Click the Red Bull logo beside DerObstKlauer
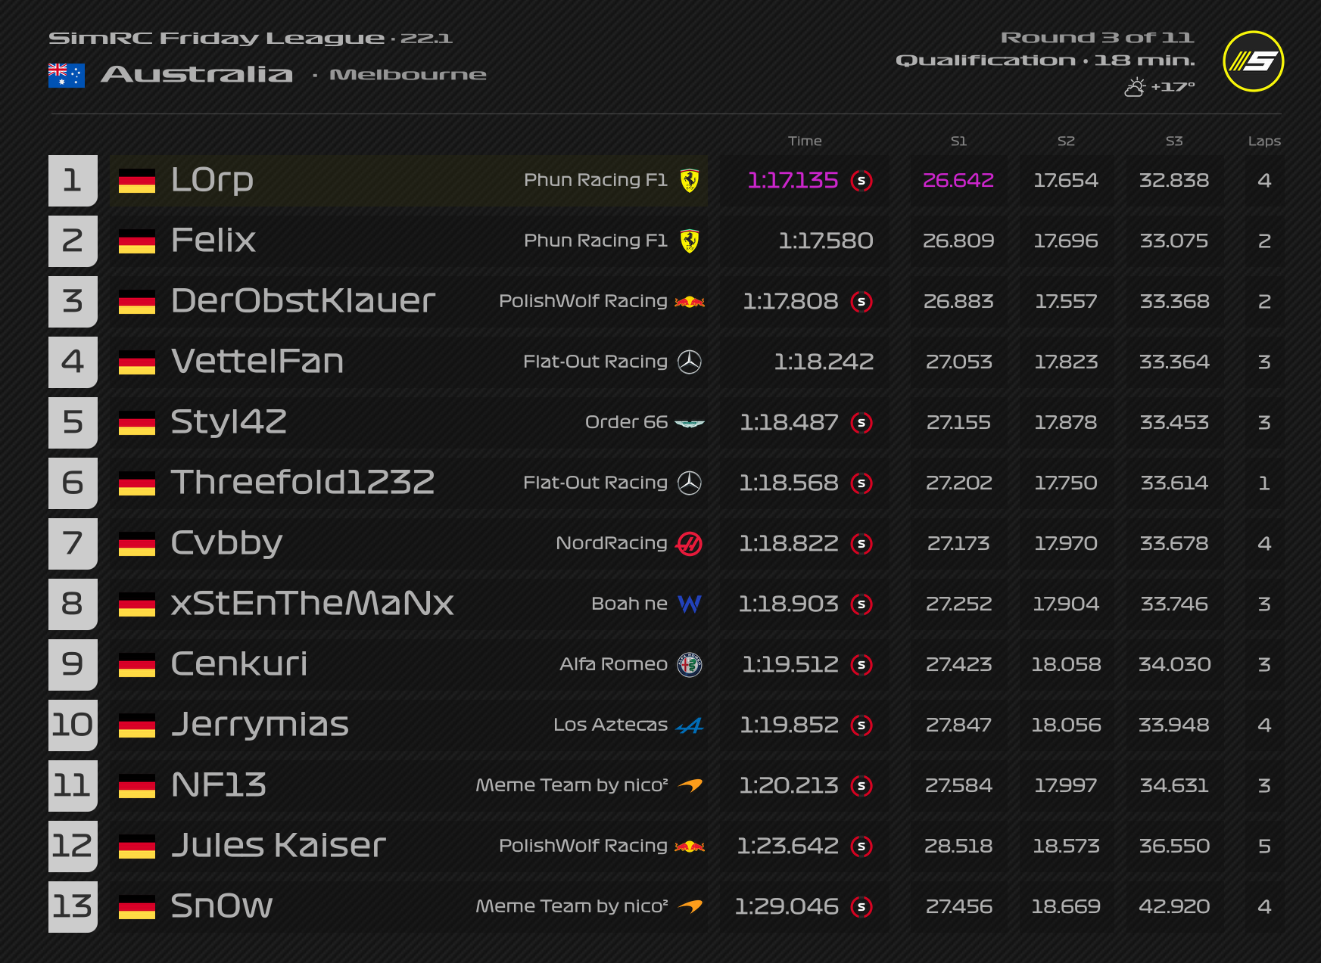This screenshot has width=1321, height=963. 689,302
